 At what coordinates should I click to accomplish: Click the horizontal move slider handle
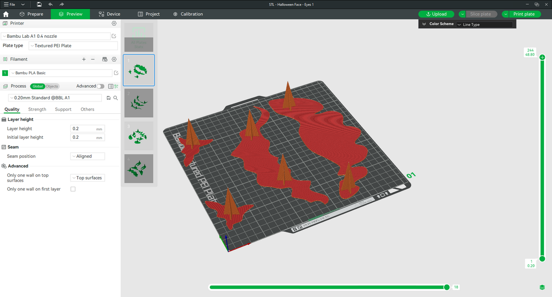(x=446, y=287)
